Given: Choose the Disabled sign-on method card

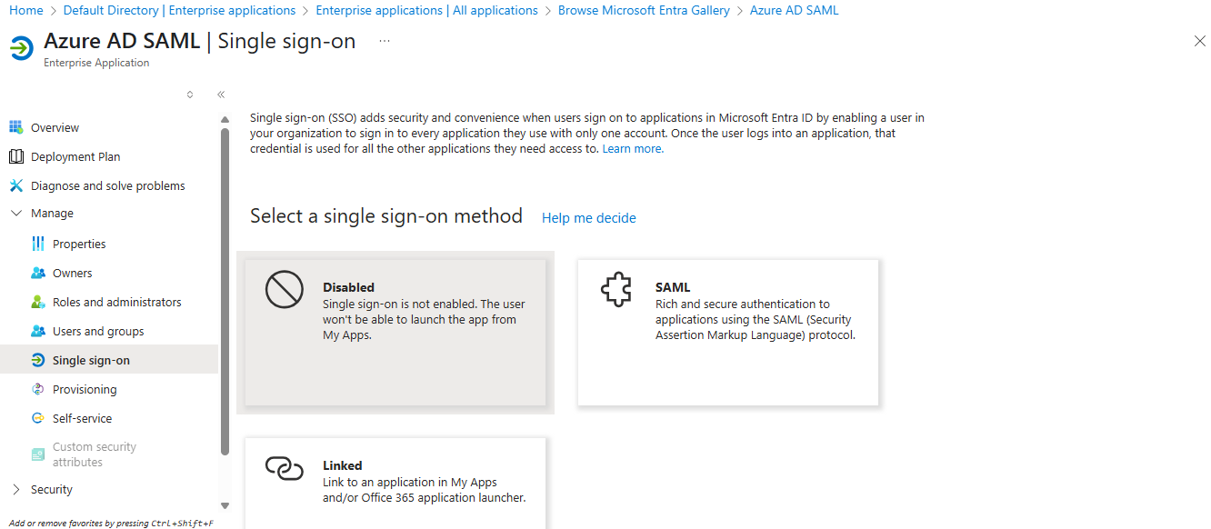Looking at the screenshot, I should pyautogui.click(x=395, y=332).
